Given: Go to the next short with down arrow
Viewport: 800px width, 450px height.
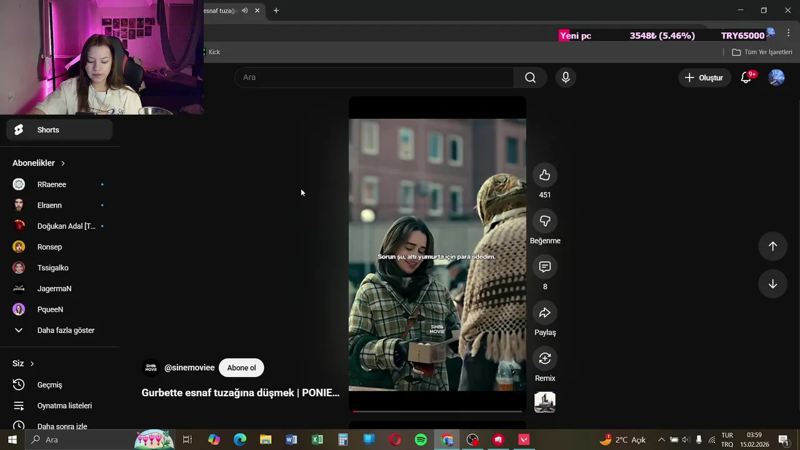Looking at the screenshot, I should click(x=772, y=284).
